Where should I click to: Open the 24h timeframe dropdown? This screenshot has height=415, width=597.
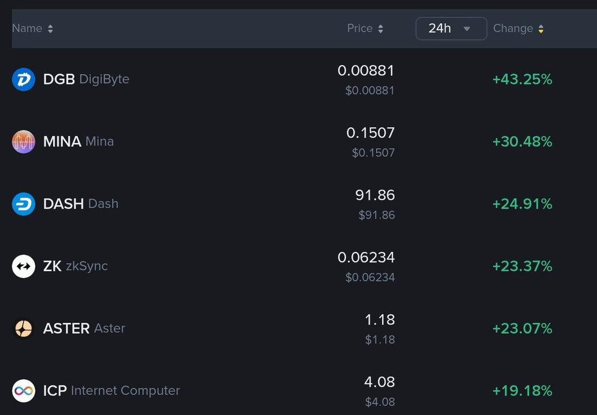coord(451,28)
